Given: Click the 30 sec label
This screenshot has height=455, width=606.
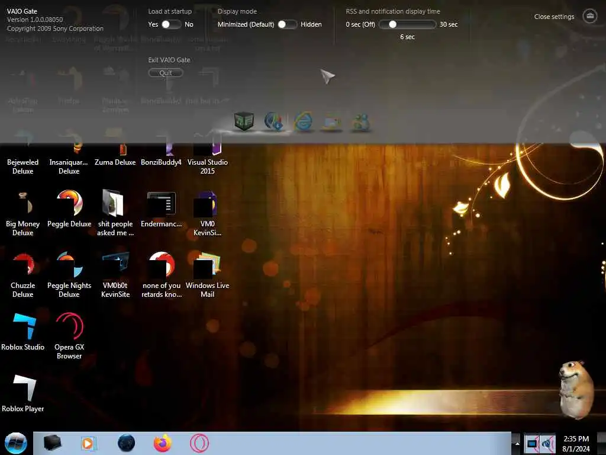Looking at the screenshot, I should [x=449, y=24].
